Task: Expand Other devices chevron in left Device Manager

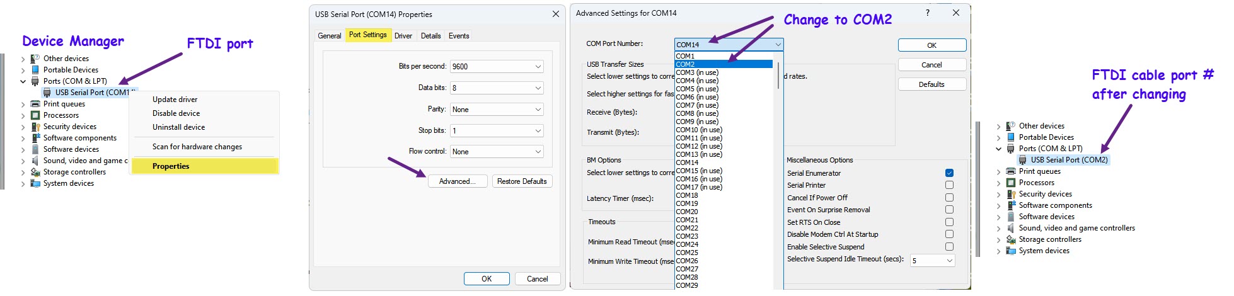Action: pyautogui.click(x=23, y=59)
